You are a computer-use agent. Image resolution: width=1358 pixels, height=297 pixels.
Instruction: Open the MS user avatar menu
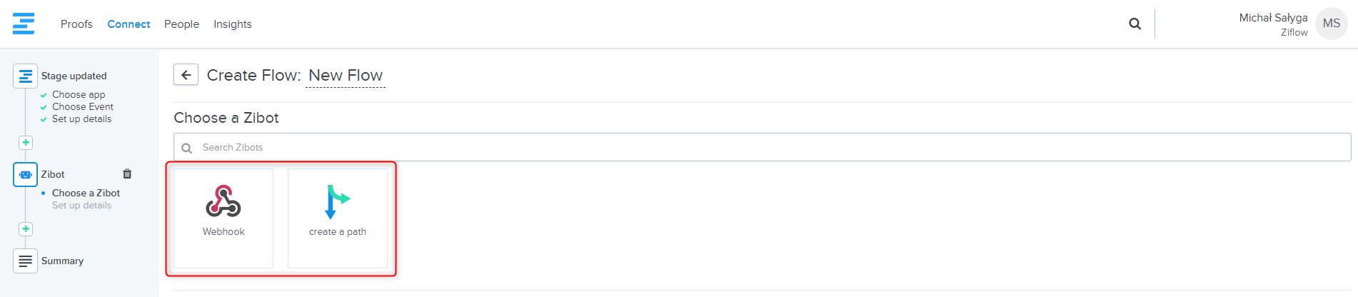coord(1331,24)
